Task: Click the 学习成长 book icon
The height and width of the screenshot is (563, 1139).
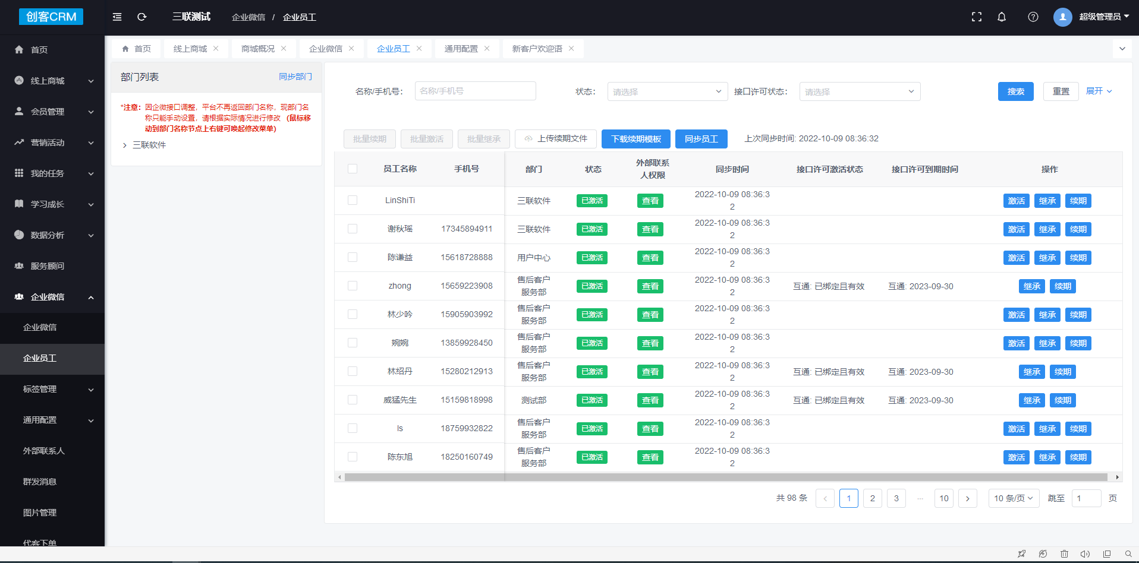Action: (19, 204)
